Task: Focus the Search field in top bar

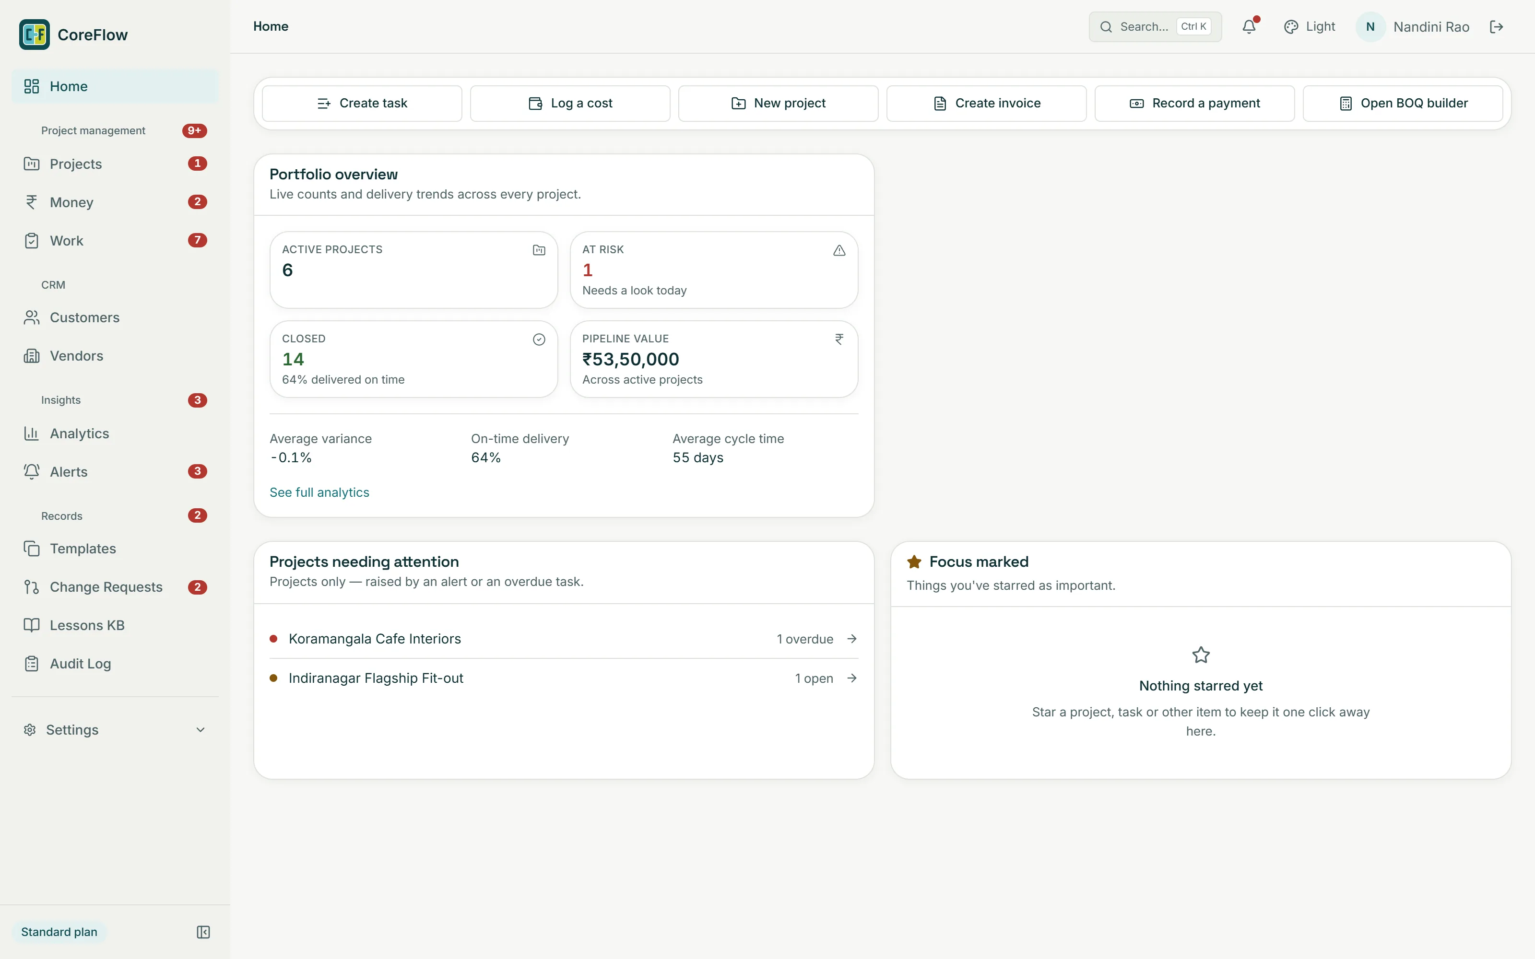Action: coord(1155,27)
